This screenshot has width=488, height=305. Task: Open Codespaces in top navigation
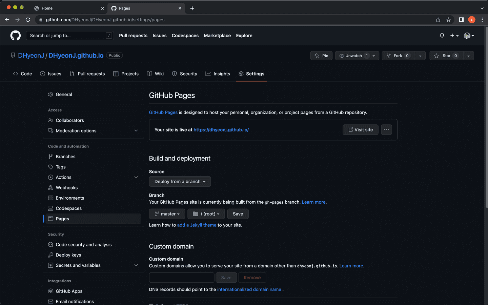(x=185, y=36)
